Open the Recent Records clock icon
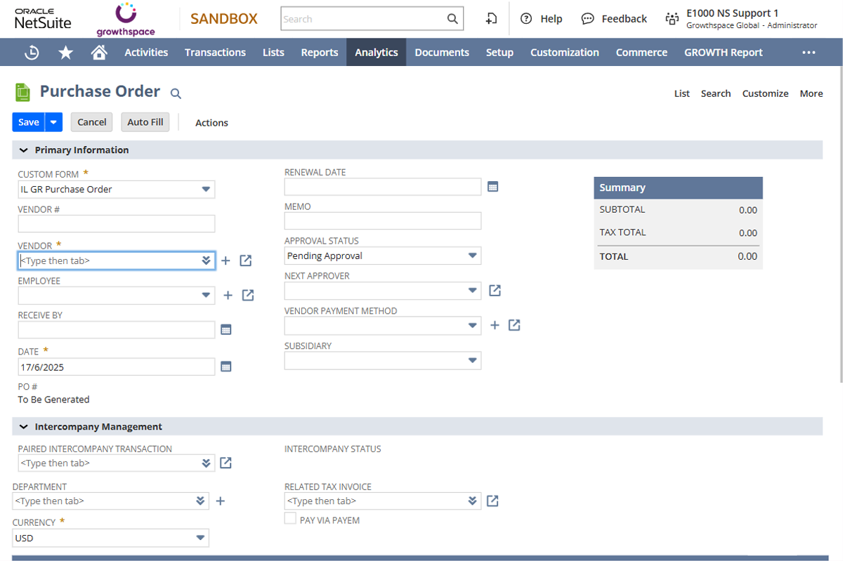 tap(32, 53)
